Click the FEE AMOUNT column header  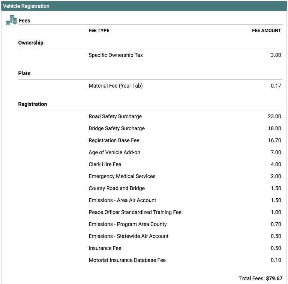tap(266, 31)
